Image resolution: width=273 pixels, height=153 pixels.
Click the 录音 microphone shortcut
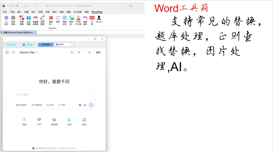(x=24, y=122)
